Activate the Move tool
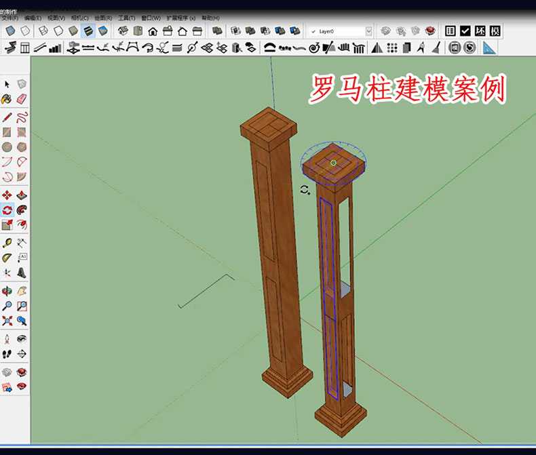 (x=7, y=195)
